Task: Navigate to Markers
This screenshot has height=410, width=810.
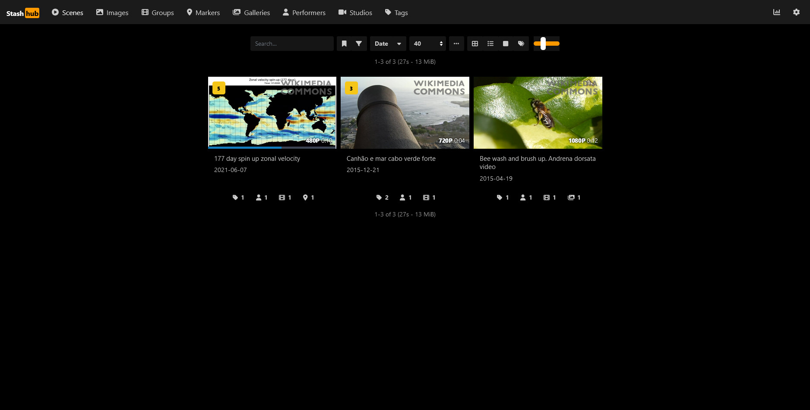Action: pos(203,13)
